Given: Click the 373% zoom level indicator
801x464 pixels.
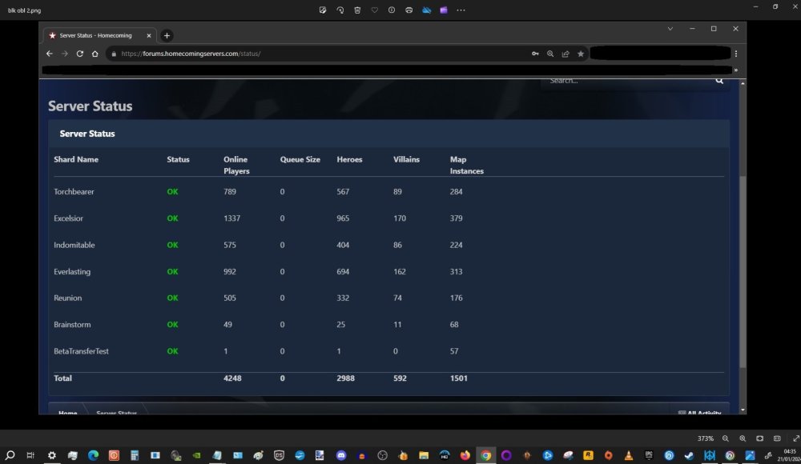Looking at the screenshot, I should coord(705,438).
